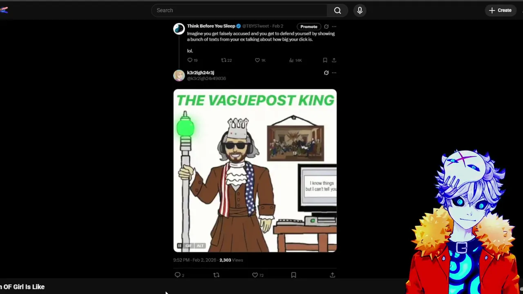The image size is (523, 294).
Task: Like the top tweet with 1K likes
Action: (257, 60)
